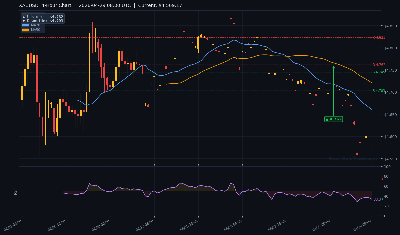400x235 pixels.
Task: Click the R 4,823 resistance level marker
Action: click(x=378, y=38)
